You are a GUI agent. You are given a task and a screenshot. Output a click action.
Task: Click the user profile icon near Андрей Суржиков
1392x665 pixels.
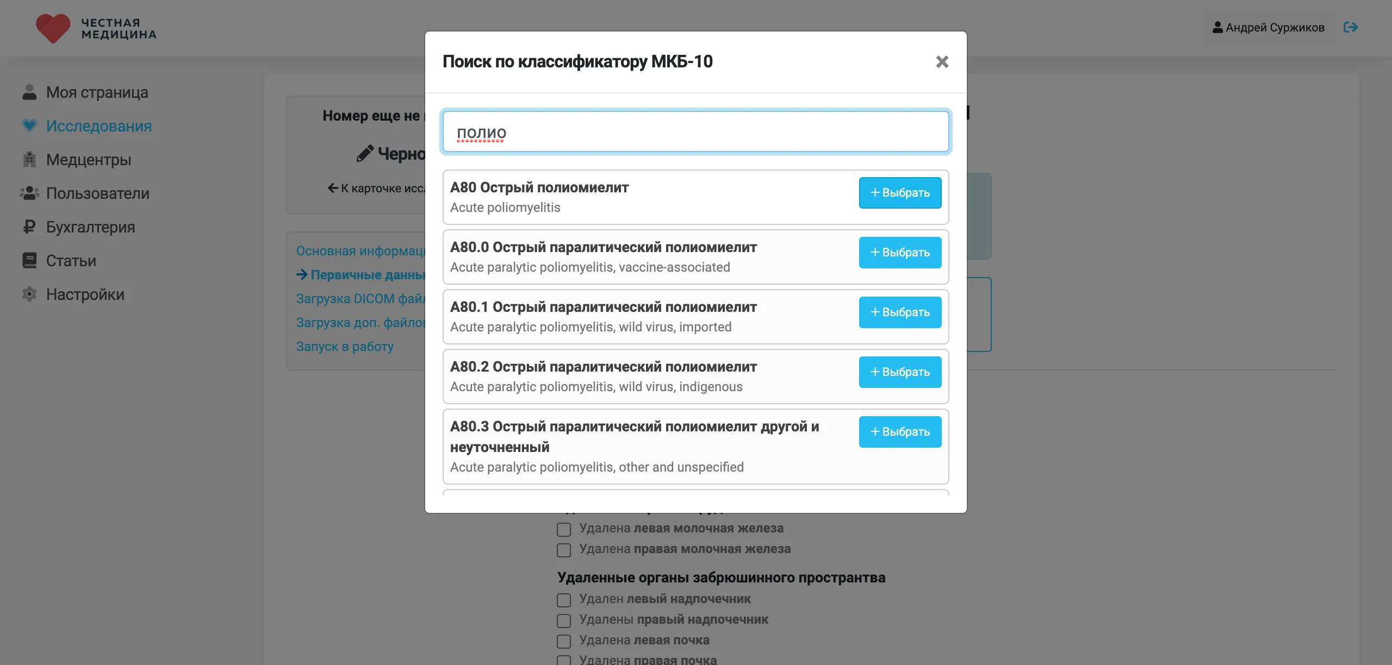tap(1217, 27)
